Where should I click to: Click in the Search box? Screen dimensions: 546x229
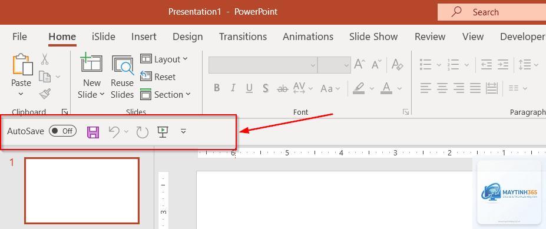coord(492,12)
